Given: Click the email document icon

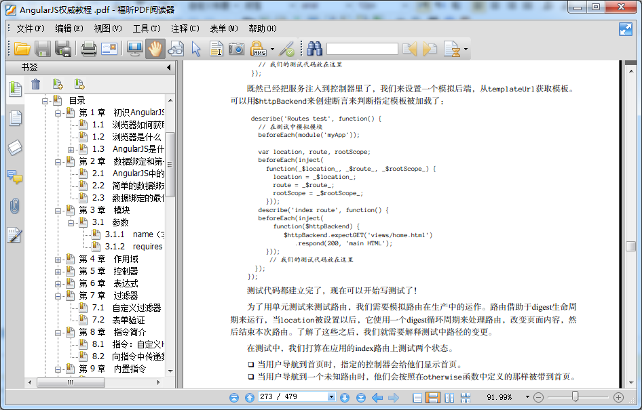Looking at the screenshot, I should (x=109, y=49).
